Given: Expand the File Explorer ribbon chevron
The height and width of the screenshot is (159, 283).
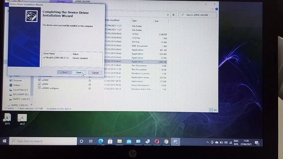Looking at the screenshot, I should point(212,9).
